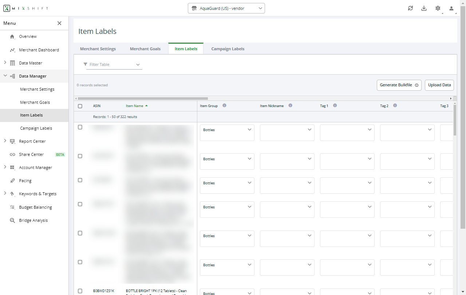This screenshot has height=295, width=466.
Task: Click the Item Group info icon
Action: [224, 106]
